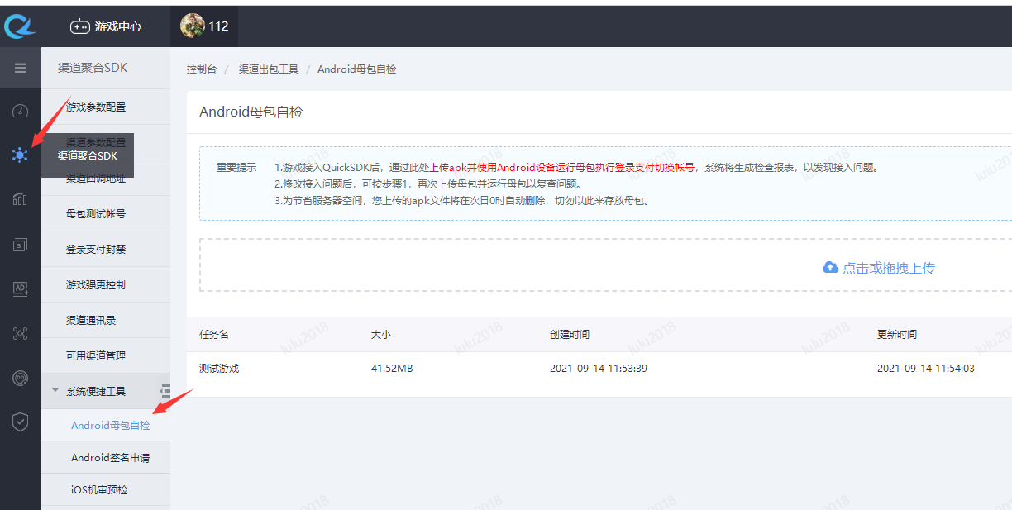This screenshot has width=1012, height=510.
Task: Click 控制台 breadcrumb link
Action: click(x=202, y=69)
